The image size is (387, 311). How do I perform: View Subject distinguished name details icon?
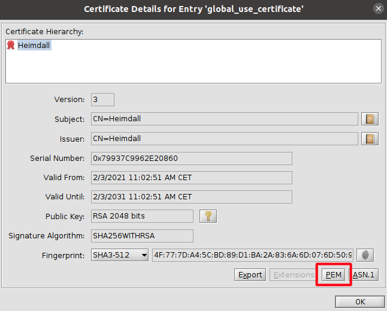pyautogui.click(x=370, y=119)
